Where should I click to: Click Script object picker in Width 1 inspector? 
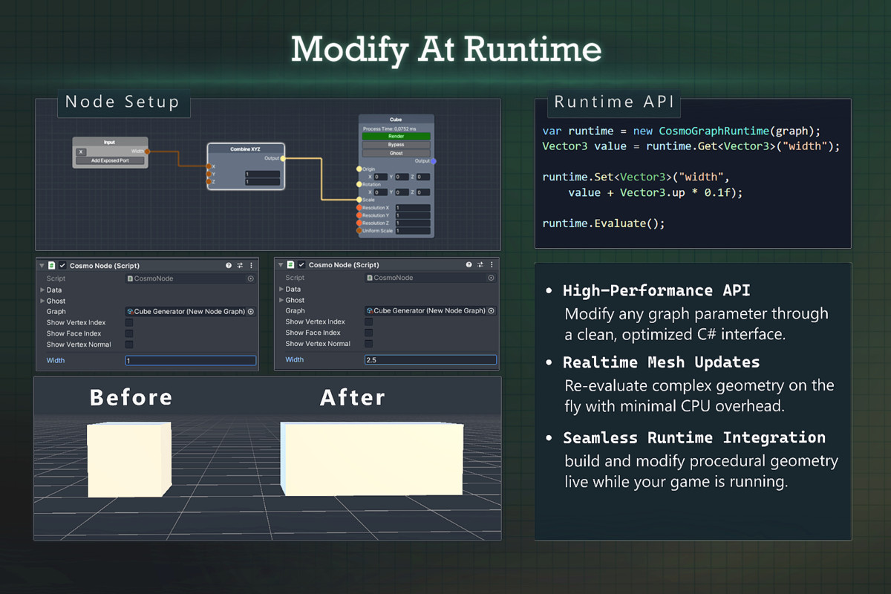point(251,278)
